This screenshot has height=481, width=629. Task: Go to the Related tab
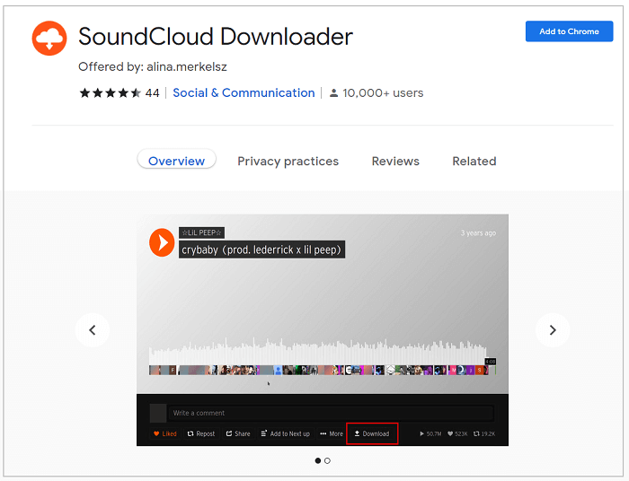474,162
